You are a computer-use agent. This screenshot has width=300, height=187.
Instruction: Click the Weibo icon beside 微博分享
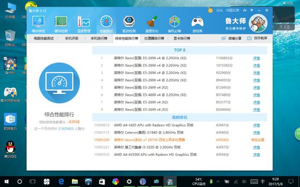[x=223, y=38]
